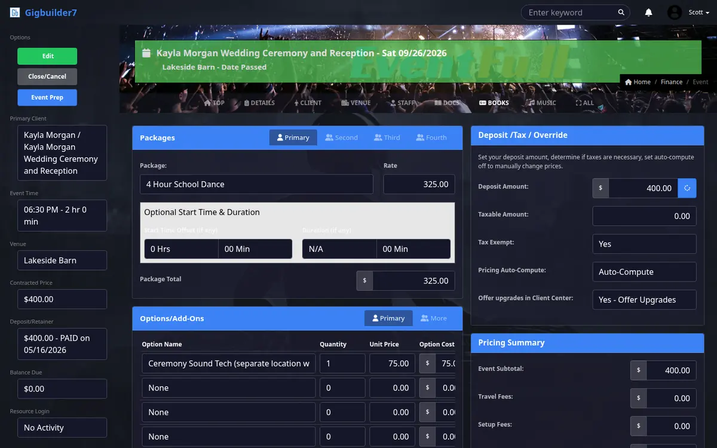717x448 pixels.
Task: Click the green Edit button
Action: pyautogui.click(x=47, y=56)
